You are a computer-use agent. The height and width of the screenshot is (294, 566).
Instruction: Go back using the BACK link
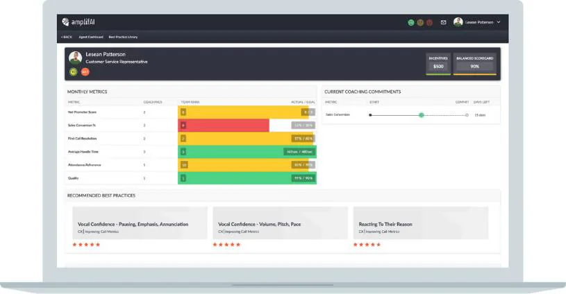[x=67, y=37]
